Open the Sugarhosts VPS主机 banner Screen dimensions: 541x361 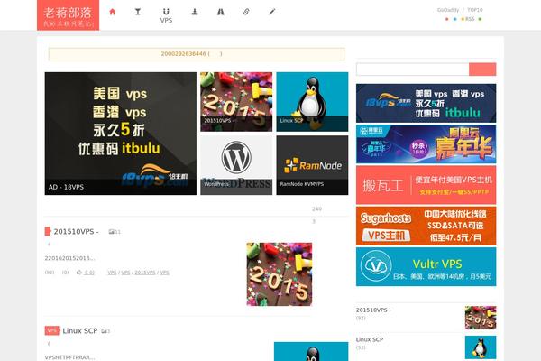(426, 226)
